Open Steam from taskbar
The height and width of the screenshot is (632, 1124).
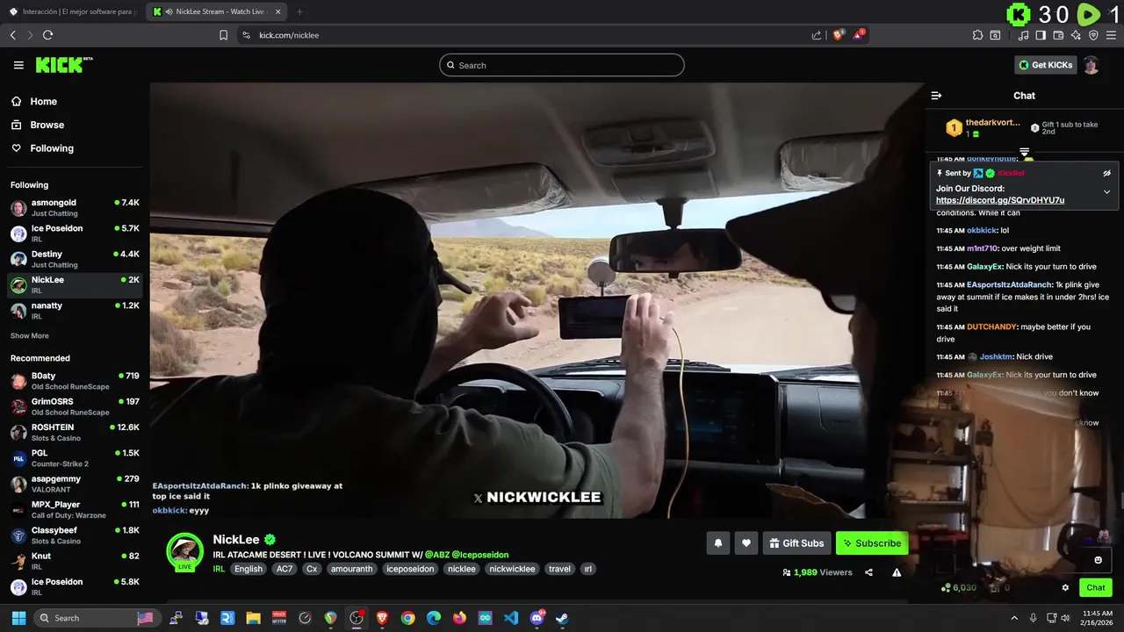[x=562, y=618]
